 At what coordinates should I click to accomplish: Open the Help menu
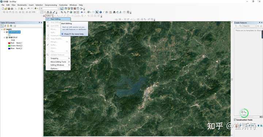pos(81,5)
